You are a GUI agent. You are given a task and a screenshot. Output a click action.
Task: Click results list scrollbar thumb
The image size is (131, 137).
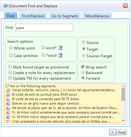pyautogui.click(x=123, y=94)
